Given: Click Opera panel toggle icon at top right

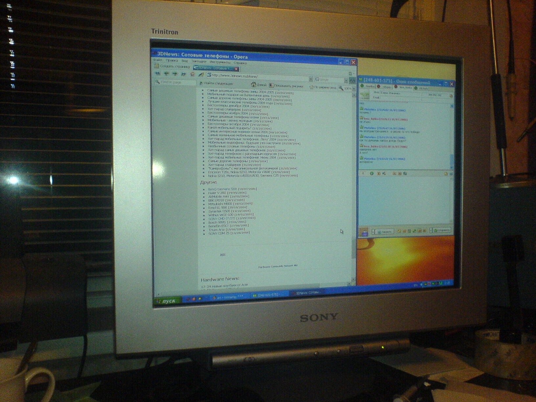Looking at the screenshot, I should click(350, 74).
